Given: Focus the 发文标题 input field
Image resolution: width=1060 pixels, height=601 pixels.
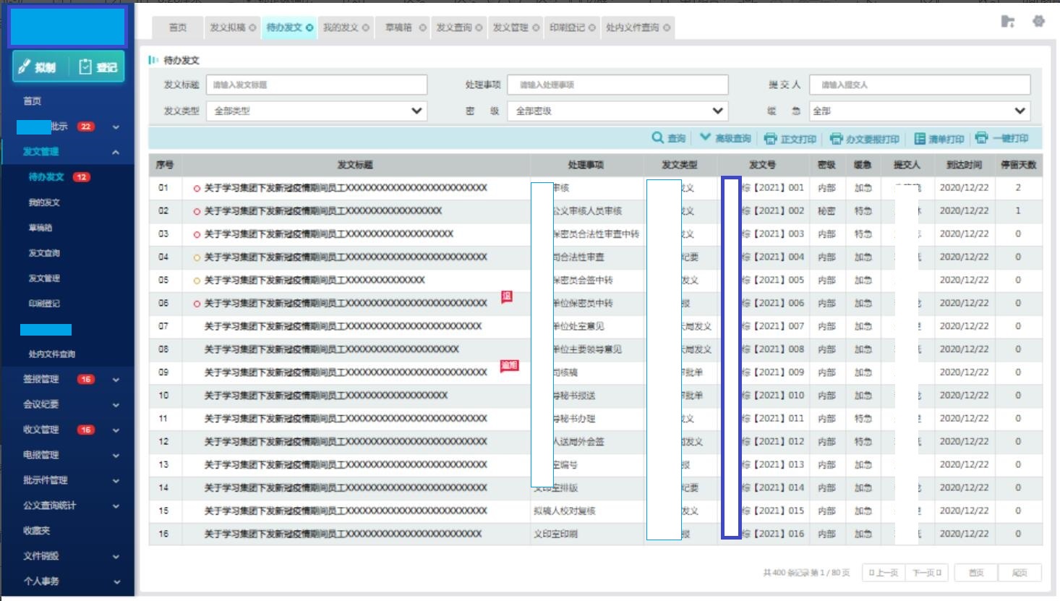Looking at the screenshot, I should 317,85.
